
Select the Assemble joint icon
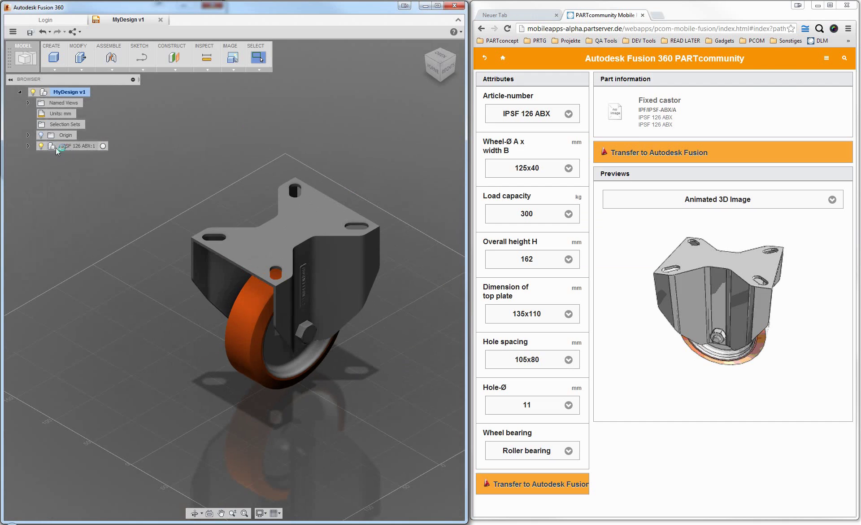click(111, 57)
